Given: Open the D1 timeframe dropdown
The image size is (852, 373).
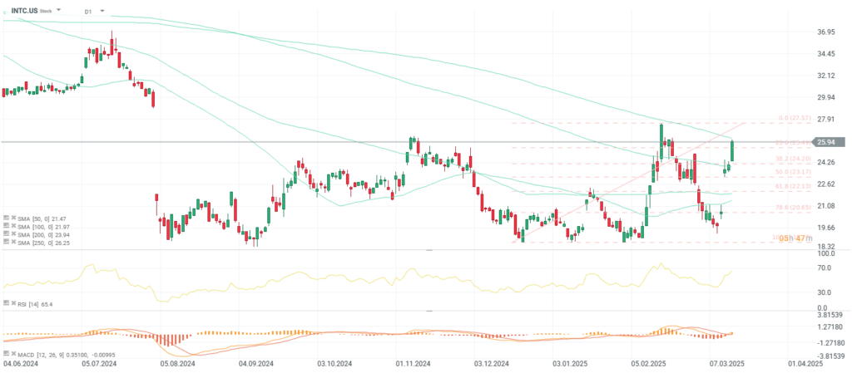Looking at the screenshot, I should 102,12.
